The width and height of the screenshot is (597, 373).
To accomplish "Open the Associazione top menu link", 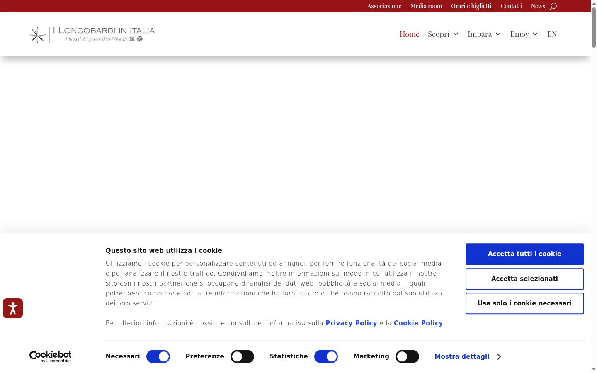I will tap(384, 6).
